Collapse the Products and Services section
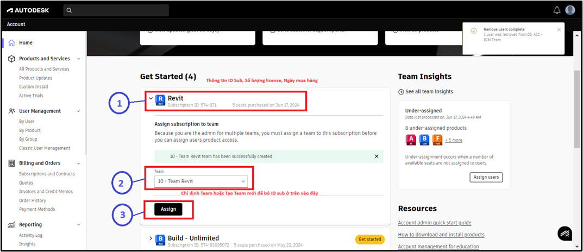This screenshot has width=583, height=252. pos(78,59)
